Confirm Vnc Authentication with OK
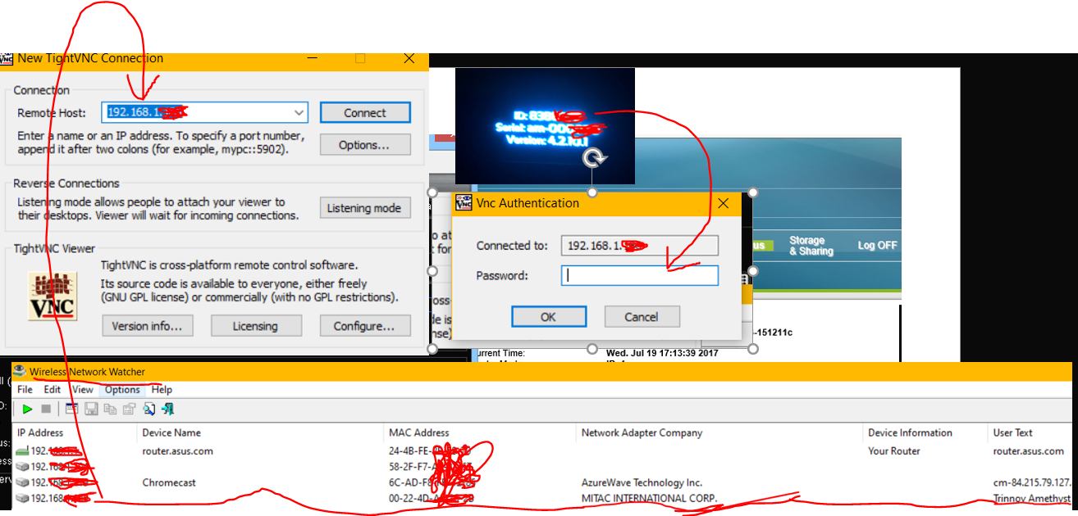The width and height of the screenshot is (1078, 516). tap(549, 317)
